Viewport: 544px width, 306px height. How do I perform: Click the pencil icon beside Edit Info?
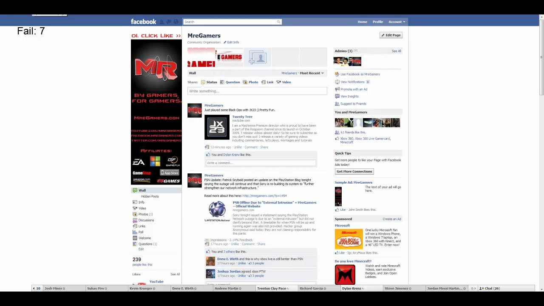pyautogui.click(x=225, y=42)
